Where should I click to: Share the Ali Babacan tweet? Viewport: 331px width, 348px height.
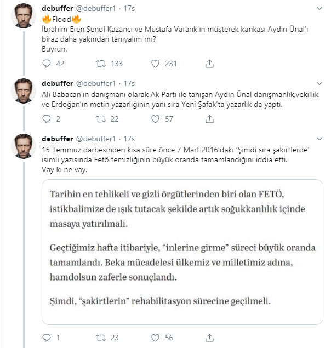click(x=209, y=119)
